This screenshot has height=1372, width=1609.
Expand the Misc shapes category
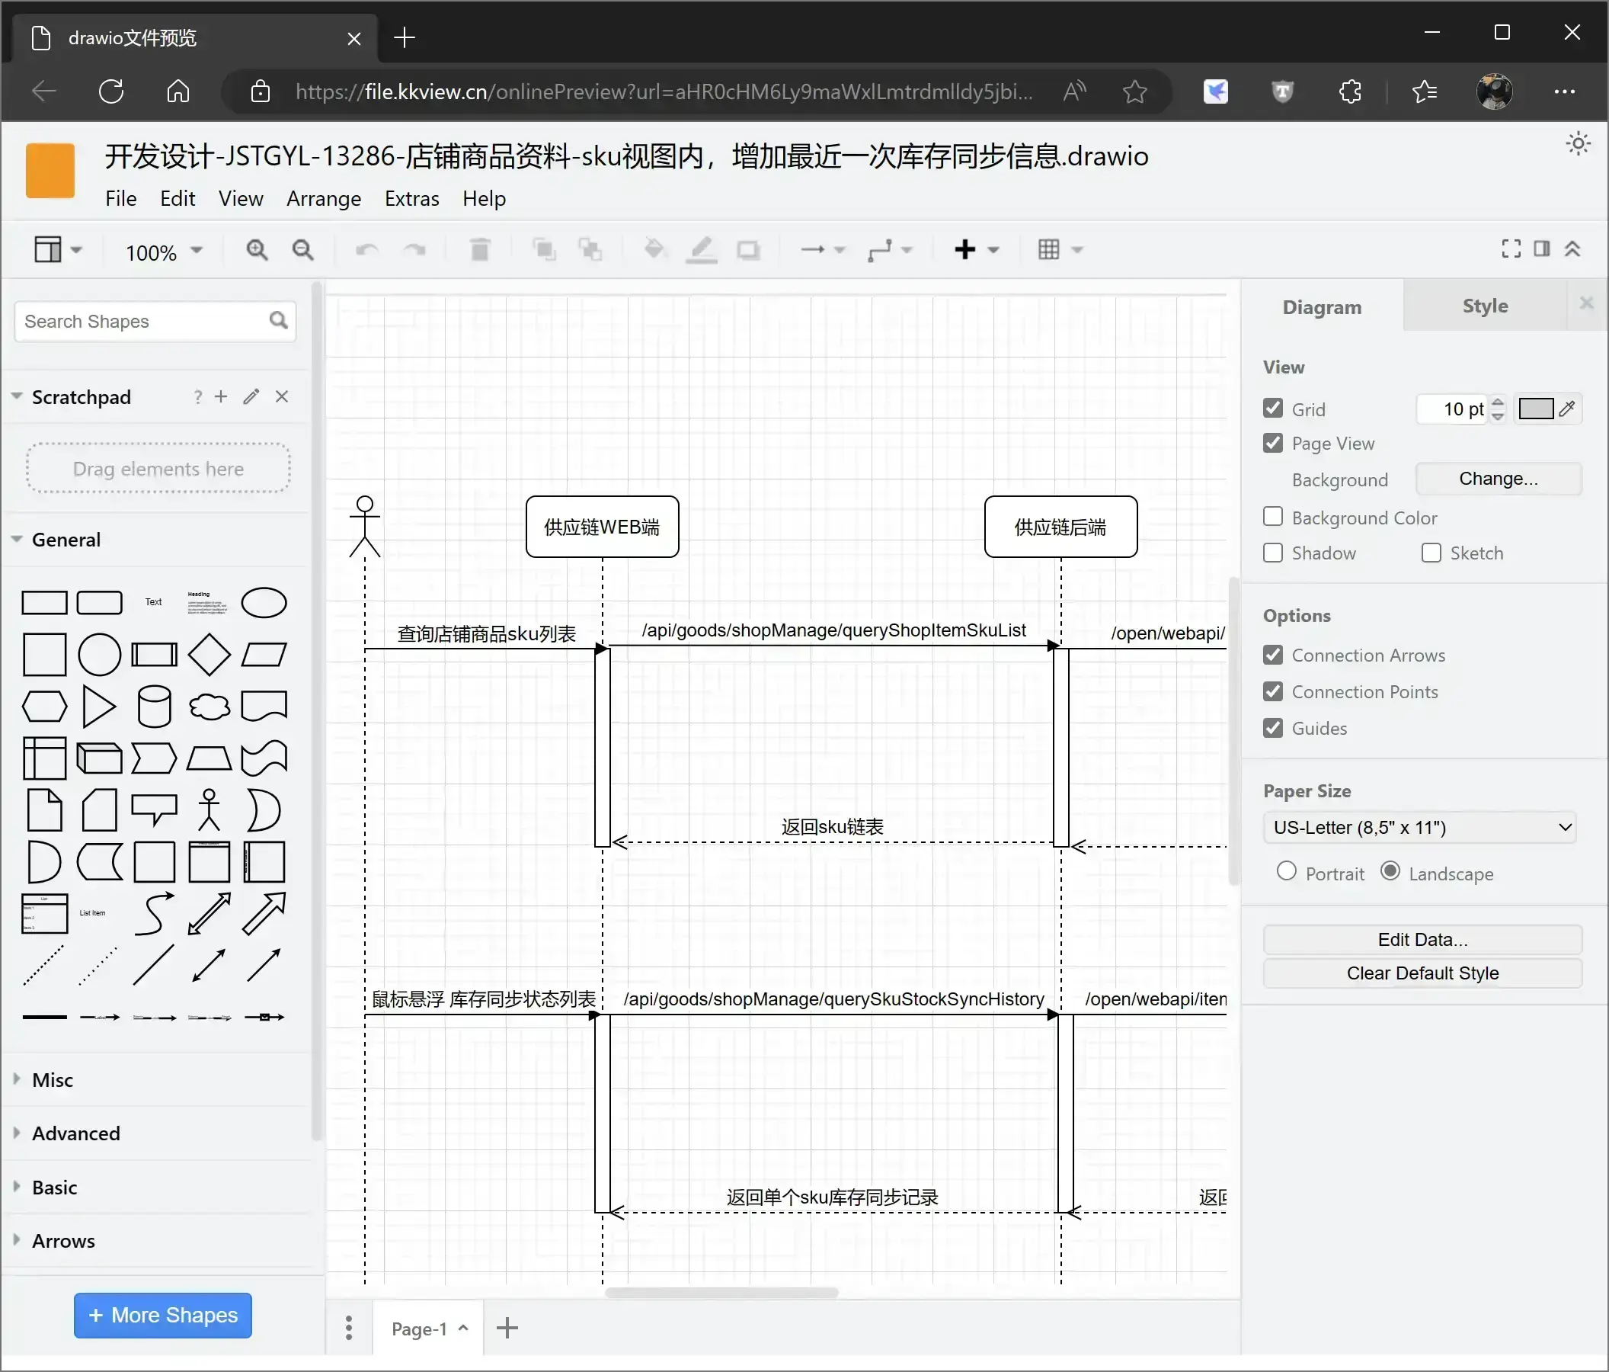[x=52, y=1079]
